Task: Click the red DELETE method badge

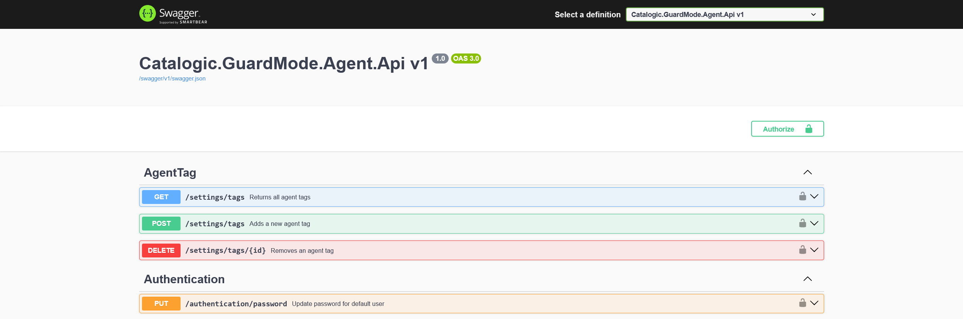Action: pos(161,251)
